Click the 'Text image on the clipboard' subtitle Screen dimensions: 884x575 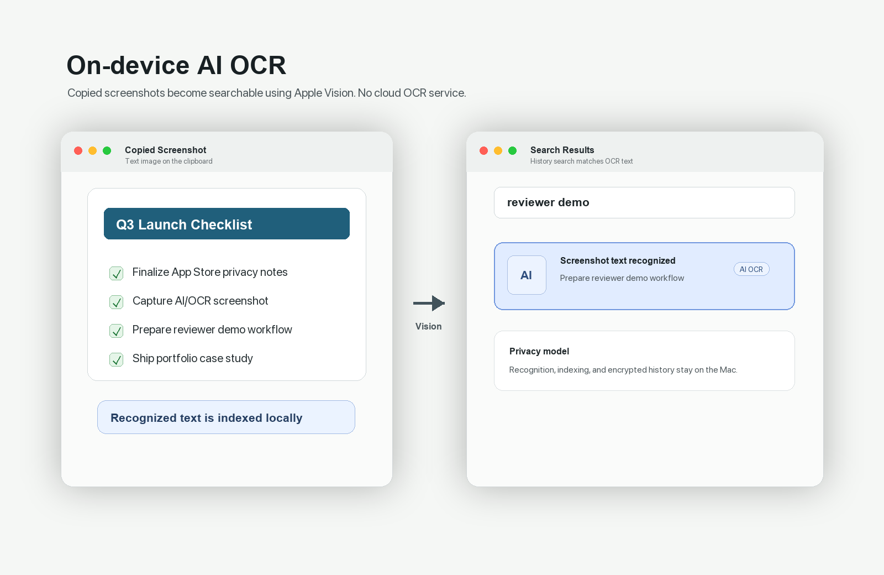click(169, 161)
